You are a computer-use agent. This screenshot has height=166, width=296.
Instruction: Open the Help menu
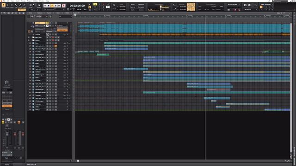pos(47,1)
